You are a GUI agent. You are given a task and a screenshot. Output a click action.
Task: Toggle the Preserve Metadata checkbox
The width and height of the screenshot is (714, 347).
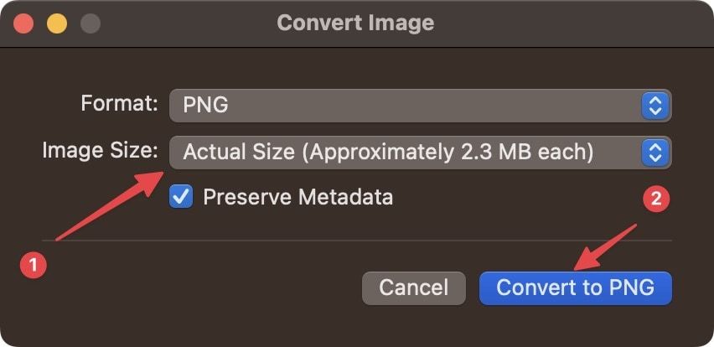(181, 198)
